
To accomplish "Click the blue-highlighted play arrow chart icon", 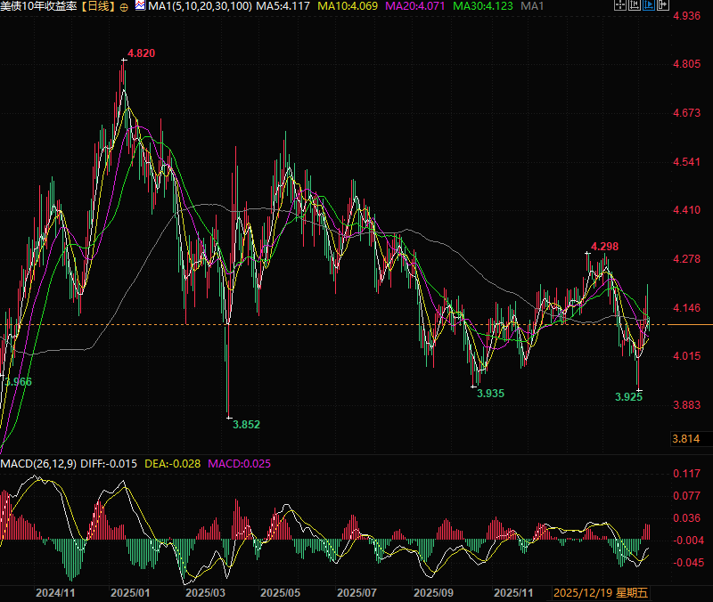I will click(x=648, y=6).
